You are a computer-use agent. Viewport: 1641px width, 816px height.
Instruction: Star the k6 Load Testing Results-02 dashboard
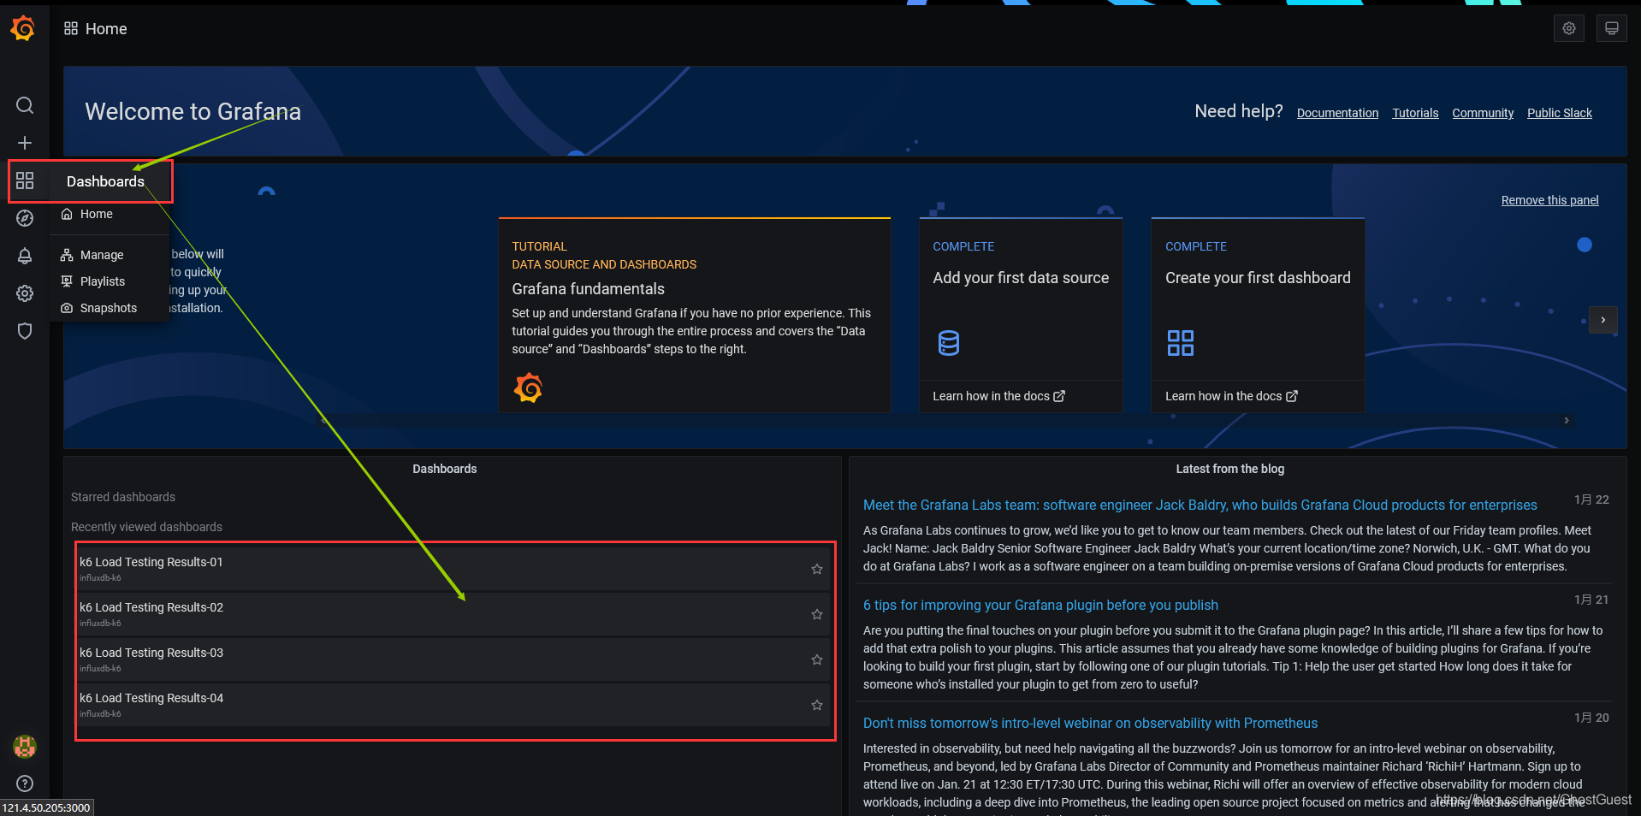817,614
